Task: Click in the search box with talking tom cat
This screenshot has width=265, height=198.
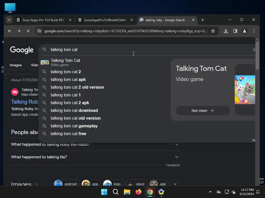Action: 147,50
